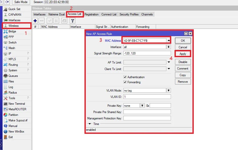Switch to the Connect List tab
Image resolution: width=238 pixels, height=150 pixels.
[x=109, y=14]
